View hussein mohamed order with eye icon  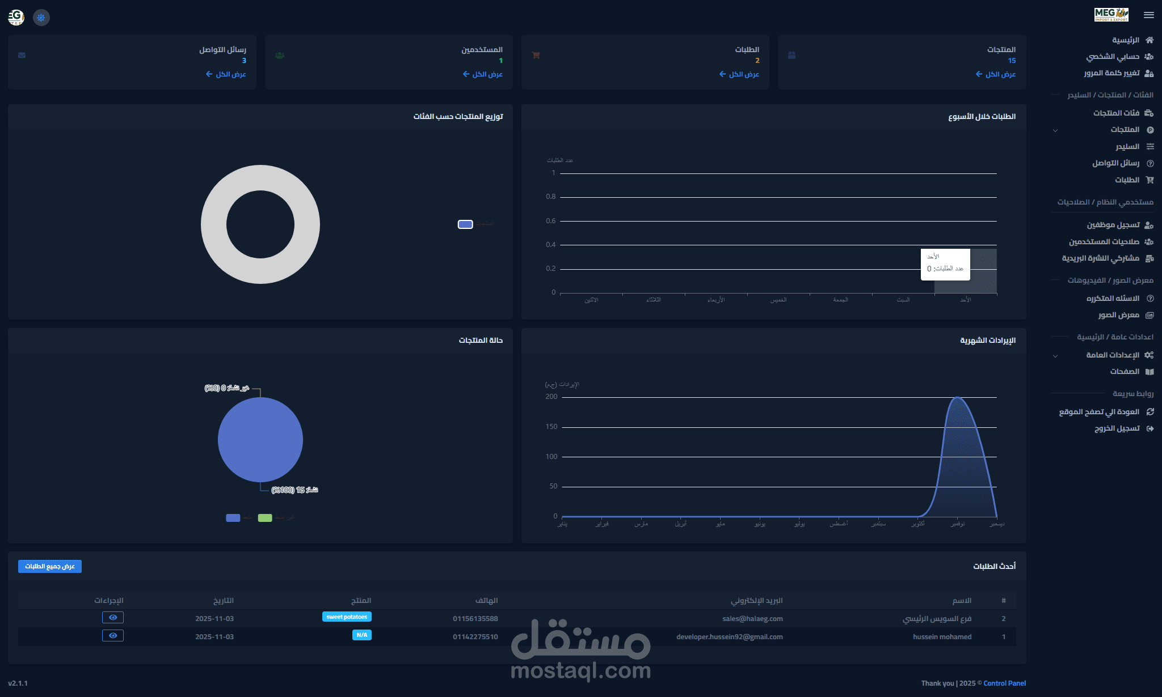pyautogui.click(x=113, y=636)
